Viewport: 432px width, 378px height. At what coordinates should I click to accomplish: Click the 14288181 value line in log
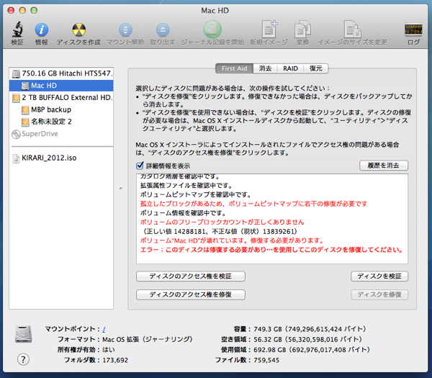coord(220,231)
